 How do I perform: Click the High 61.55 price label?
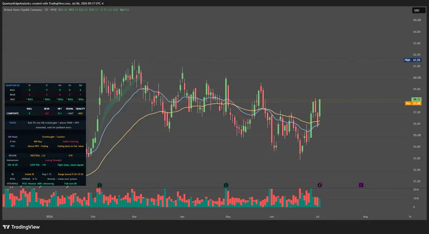pyautogui.click(x=412, y=60)
